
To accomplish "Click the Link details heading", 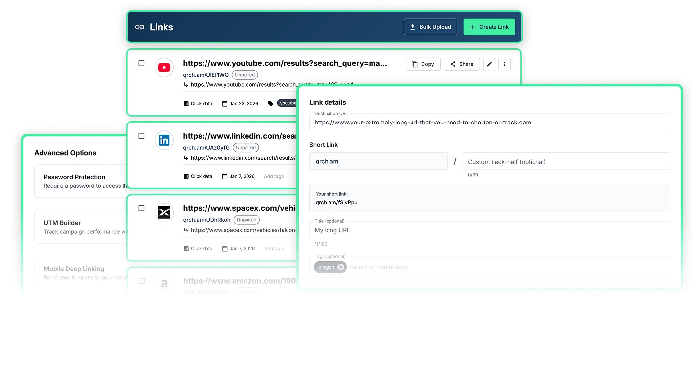I will (328, 102).
